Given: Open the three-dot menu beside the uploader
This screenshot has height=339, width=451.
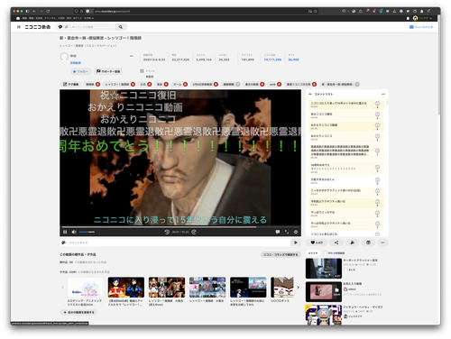Looking at the screenshot, I should tap(131, 56).
